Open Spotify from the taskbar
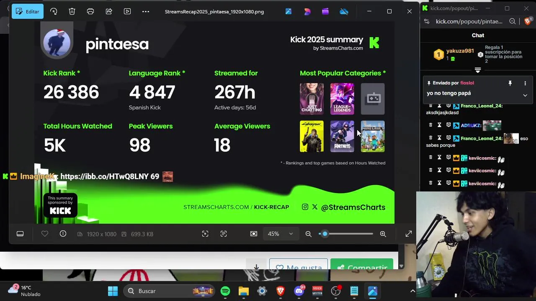The height and width of the screenshot is (301, 536). coord(225,291)
